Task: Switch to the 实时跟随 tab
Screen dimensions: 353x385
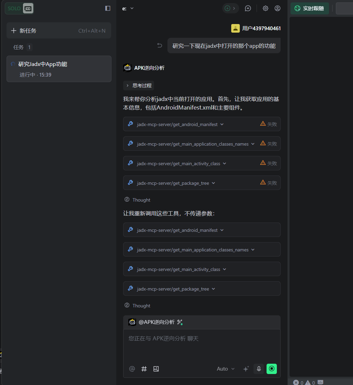Action: point(309,8)
